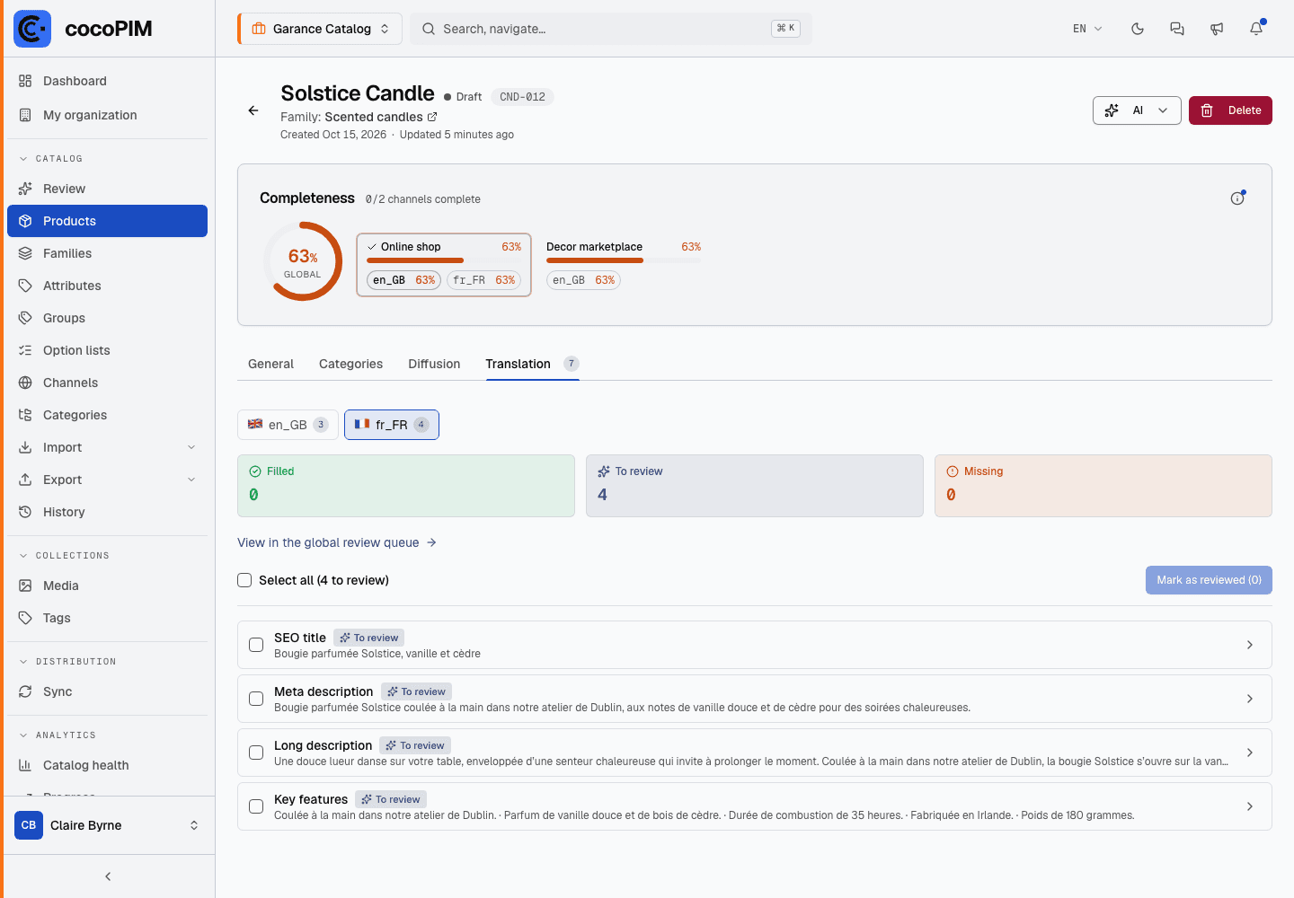Tick the Long description checkbox

[256, 753]
